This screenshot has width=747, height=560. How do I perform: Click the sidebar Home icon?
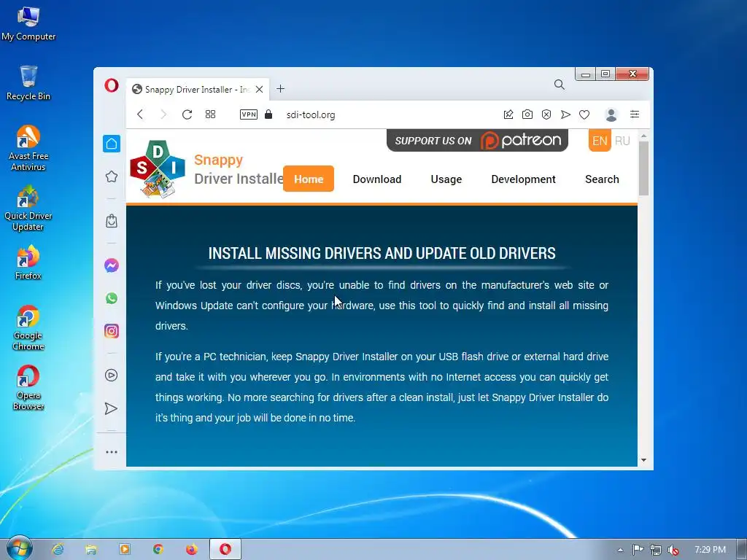(112, 144)
